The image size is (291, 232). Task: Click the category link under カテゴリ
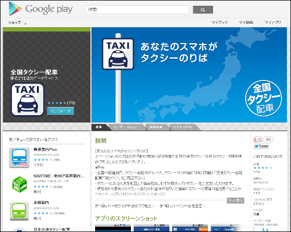point(256,214)
